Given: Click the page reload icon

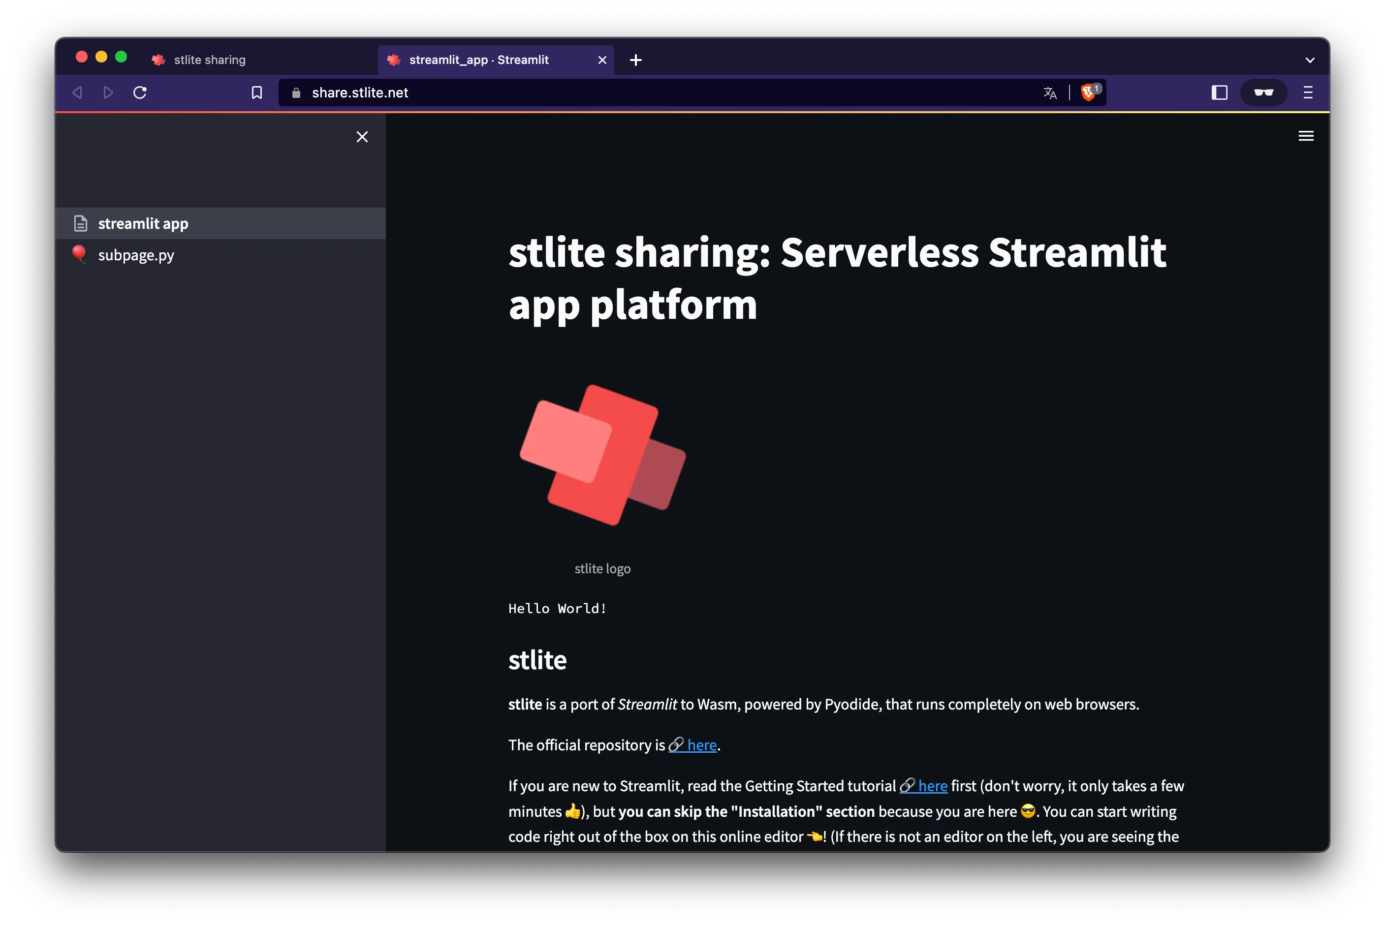Looking at the screenshot, I should (x=140, y=92).
